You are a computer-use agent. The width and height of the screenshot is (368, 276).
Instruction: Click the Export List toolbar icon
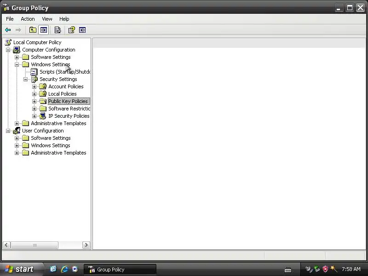pyautogui.click(x=57, y=30)
